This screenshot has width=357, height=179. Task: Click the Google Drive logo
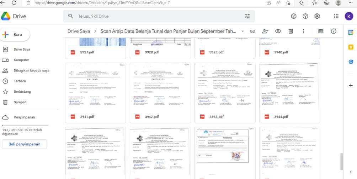point(5,16)
